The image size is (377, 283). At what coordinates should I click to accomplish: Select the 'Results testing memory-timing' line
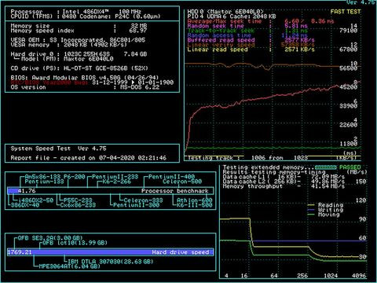tap(274, 172)
